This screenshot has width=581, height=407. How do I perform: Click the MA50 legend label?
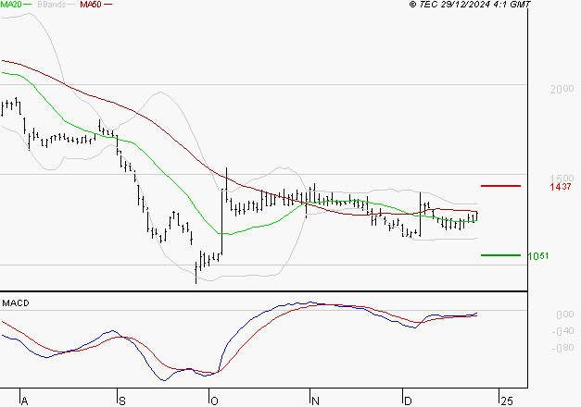coord(91,5)
